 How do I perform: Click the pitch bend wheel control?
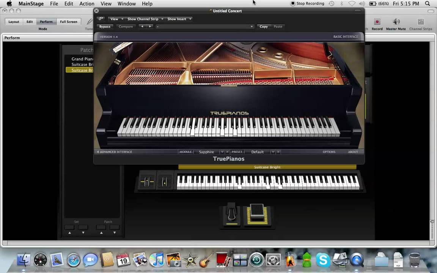point(147,182)
